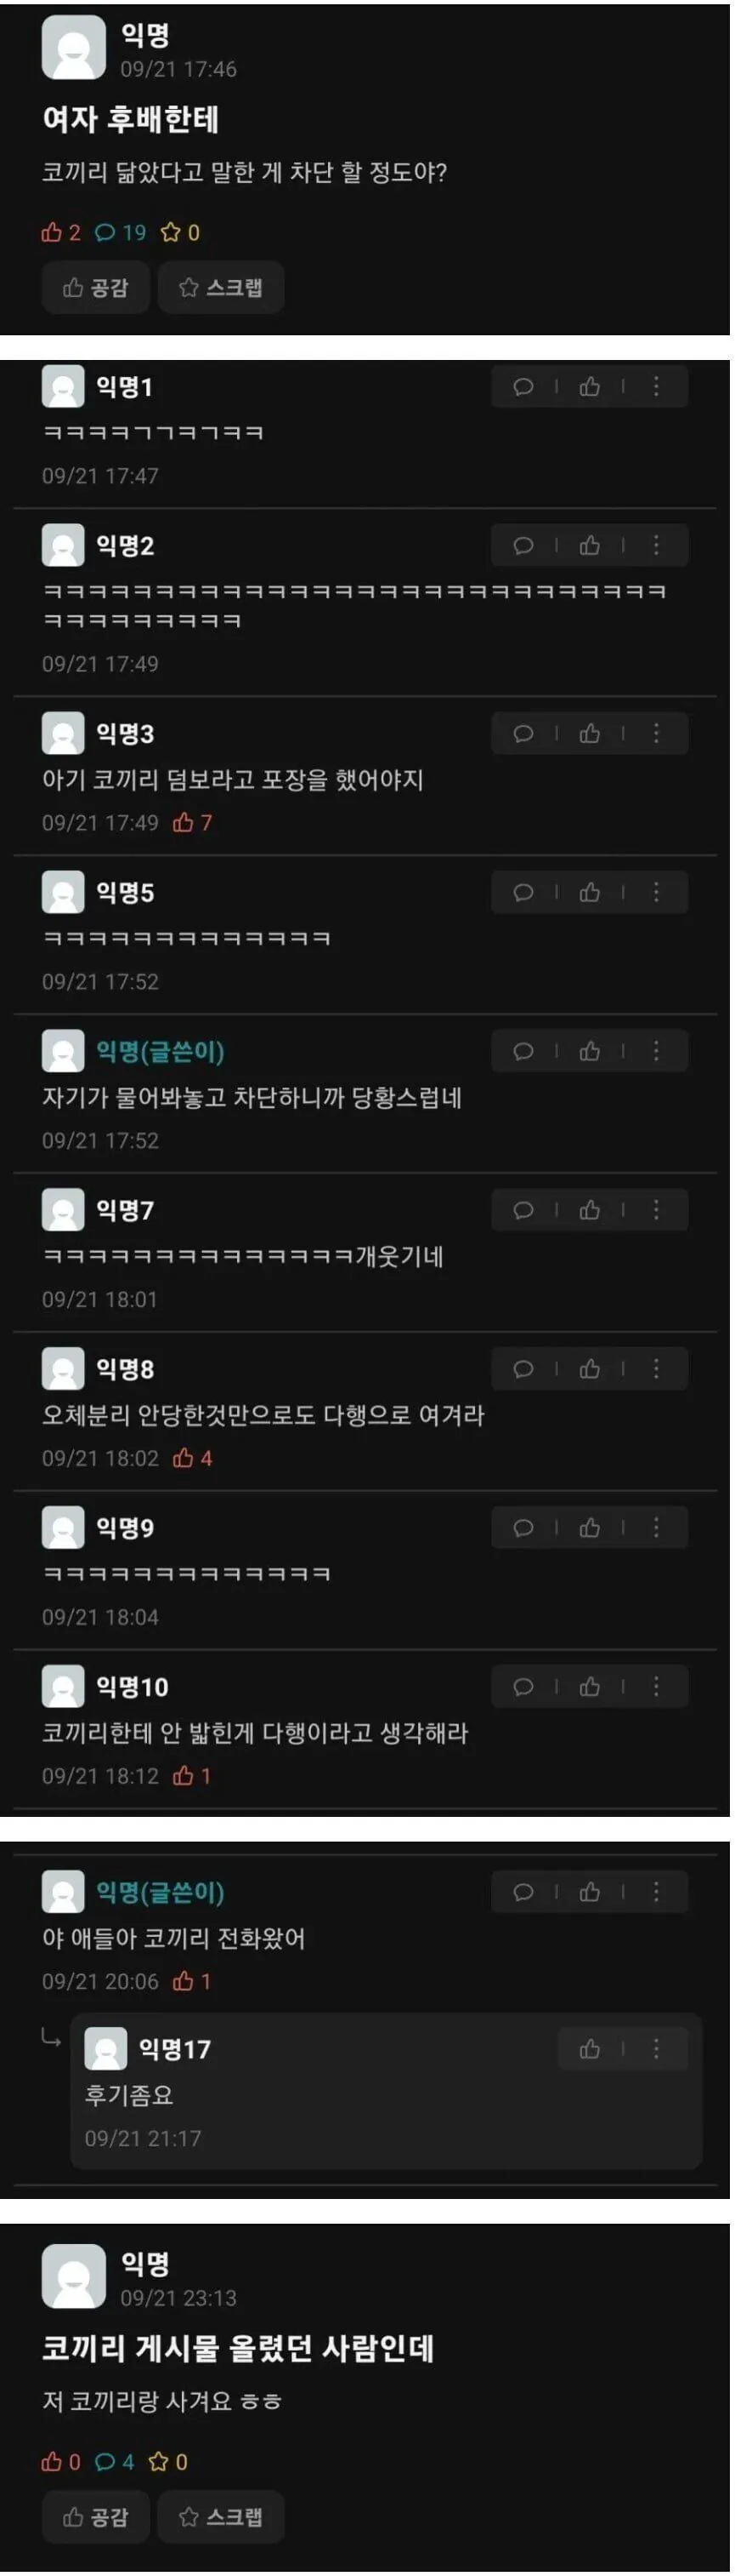The image size is (735, 2576).
Task: Like 익명8's comment about 오체분리
Action: 591,1370
